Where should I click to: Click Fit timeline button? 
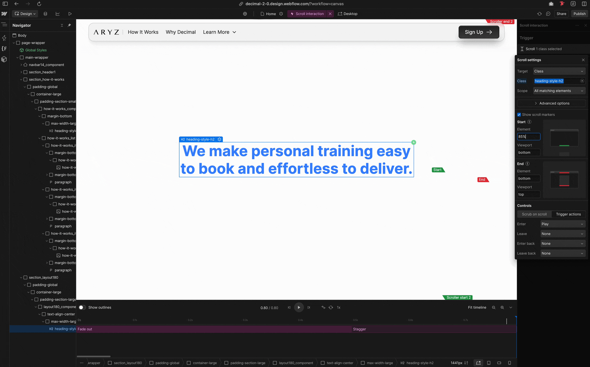477,307
